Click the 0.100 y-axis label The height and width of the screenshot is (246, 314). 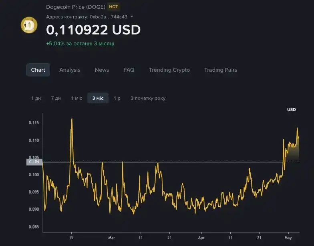click(34, 175)
